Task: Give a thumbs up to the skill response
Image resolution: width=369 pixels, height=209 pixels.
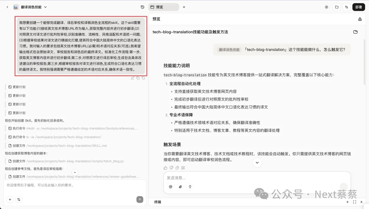Action: click(x=165, y=168)
